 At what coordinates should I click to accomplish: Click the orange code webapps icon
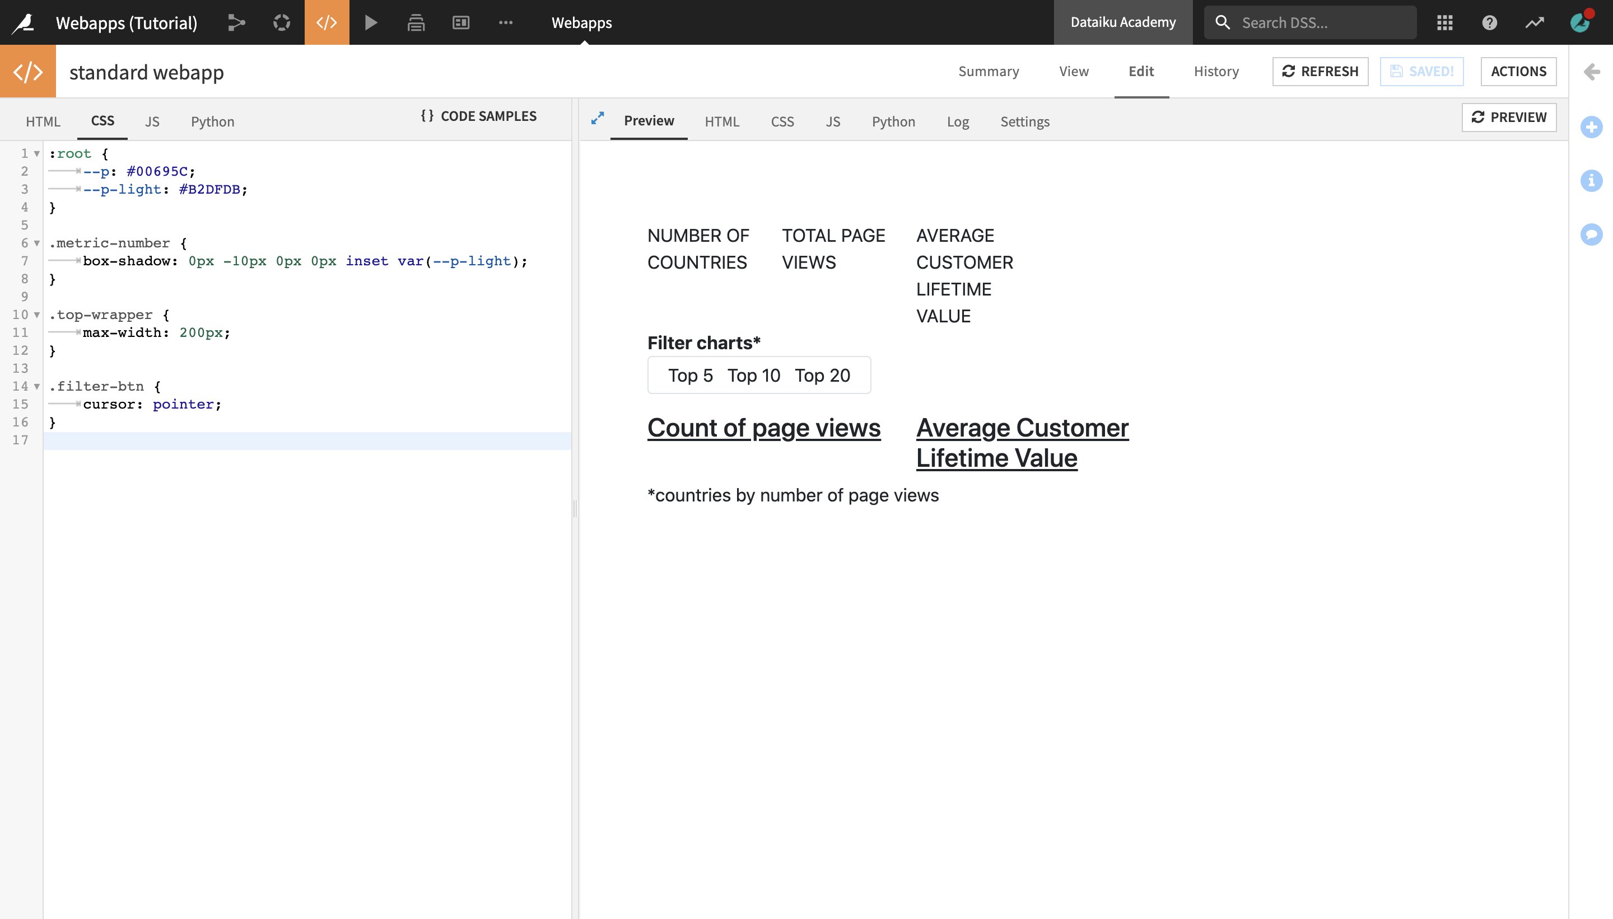pos(327,23)
